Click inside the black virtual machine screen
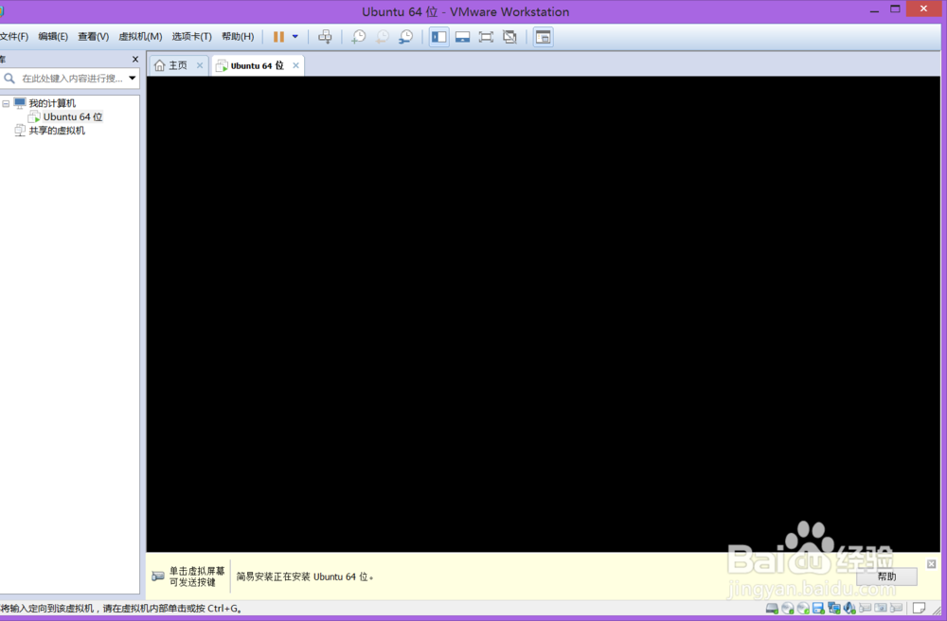 pos(543,314)
